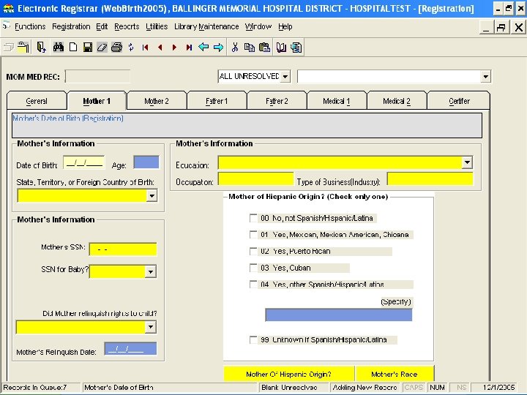Image resolution: width=527 pixels, height=395 pixels.
Task: Click the eraser clear icon
Action: tap(102, 48)
